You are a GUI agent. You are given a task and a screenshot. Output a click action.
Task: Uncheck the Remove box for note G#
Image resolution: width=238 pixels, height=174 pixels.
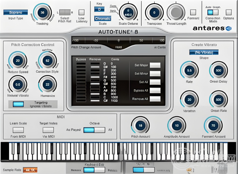tap(95, 84)
